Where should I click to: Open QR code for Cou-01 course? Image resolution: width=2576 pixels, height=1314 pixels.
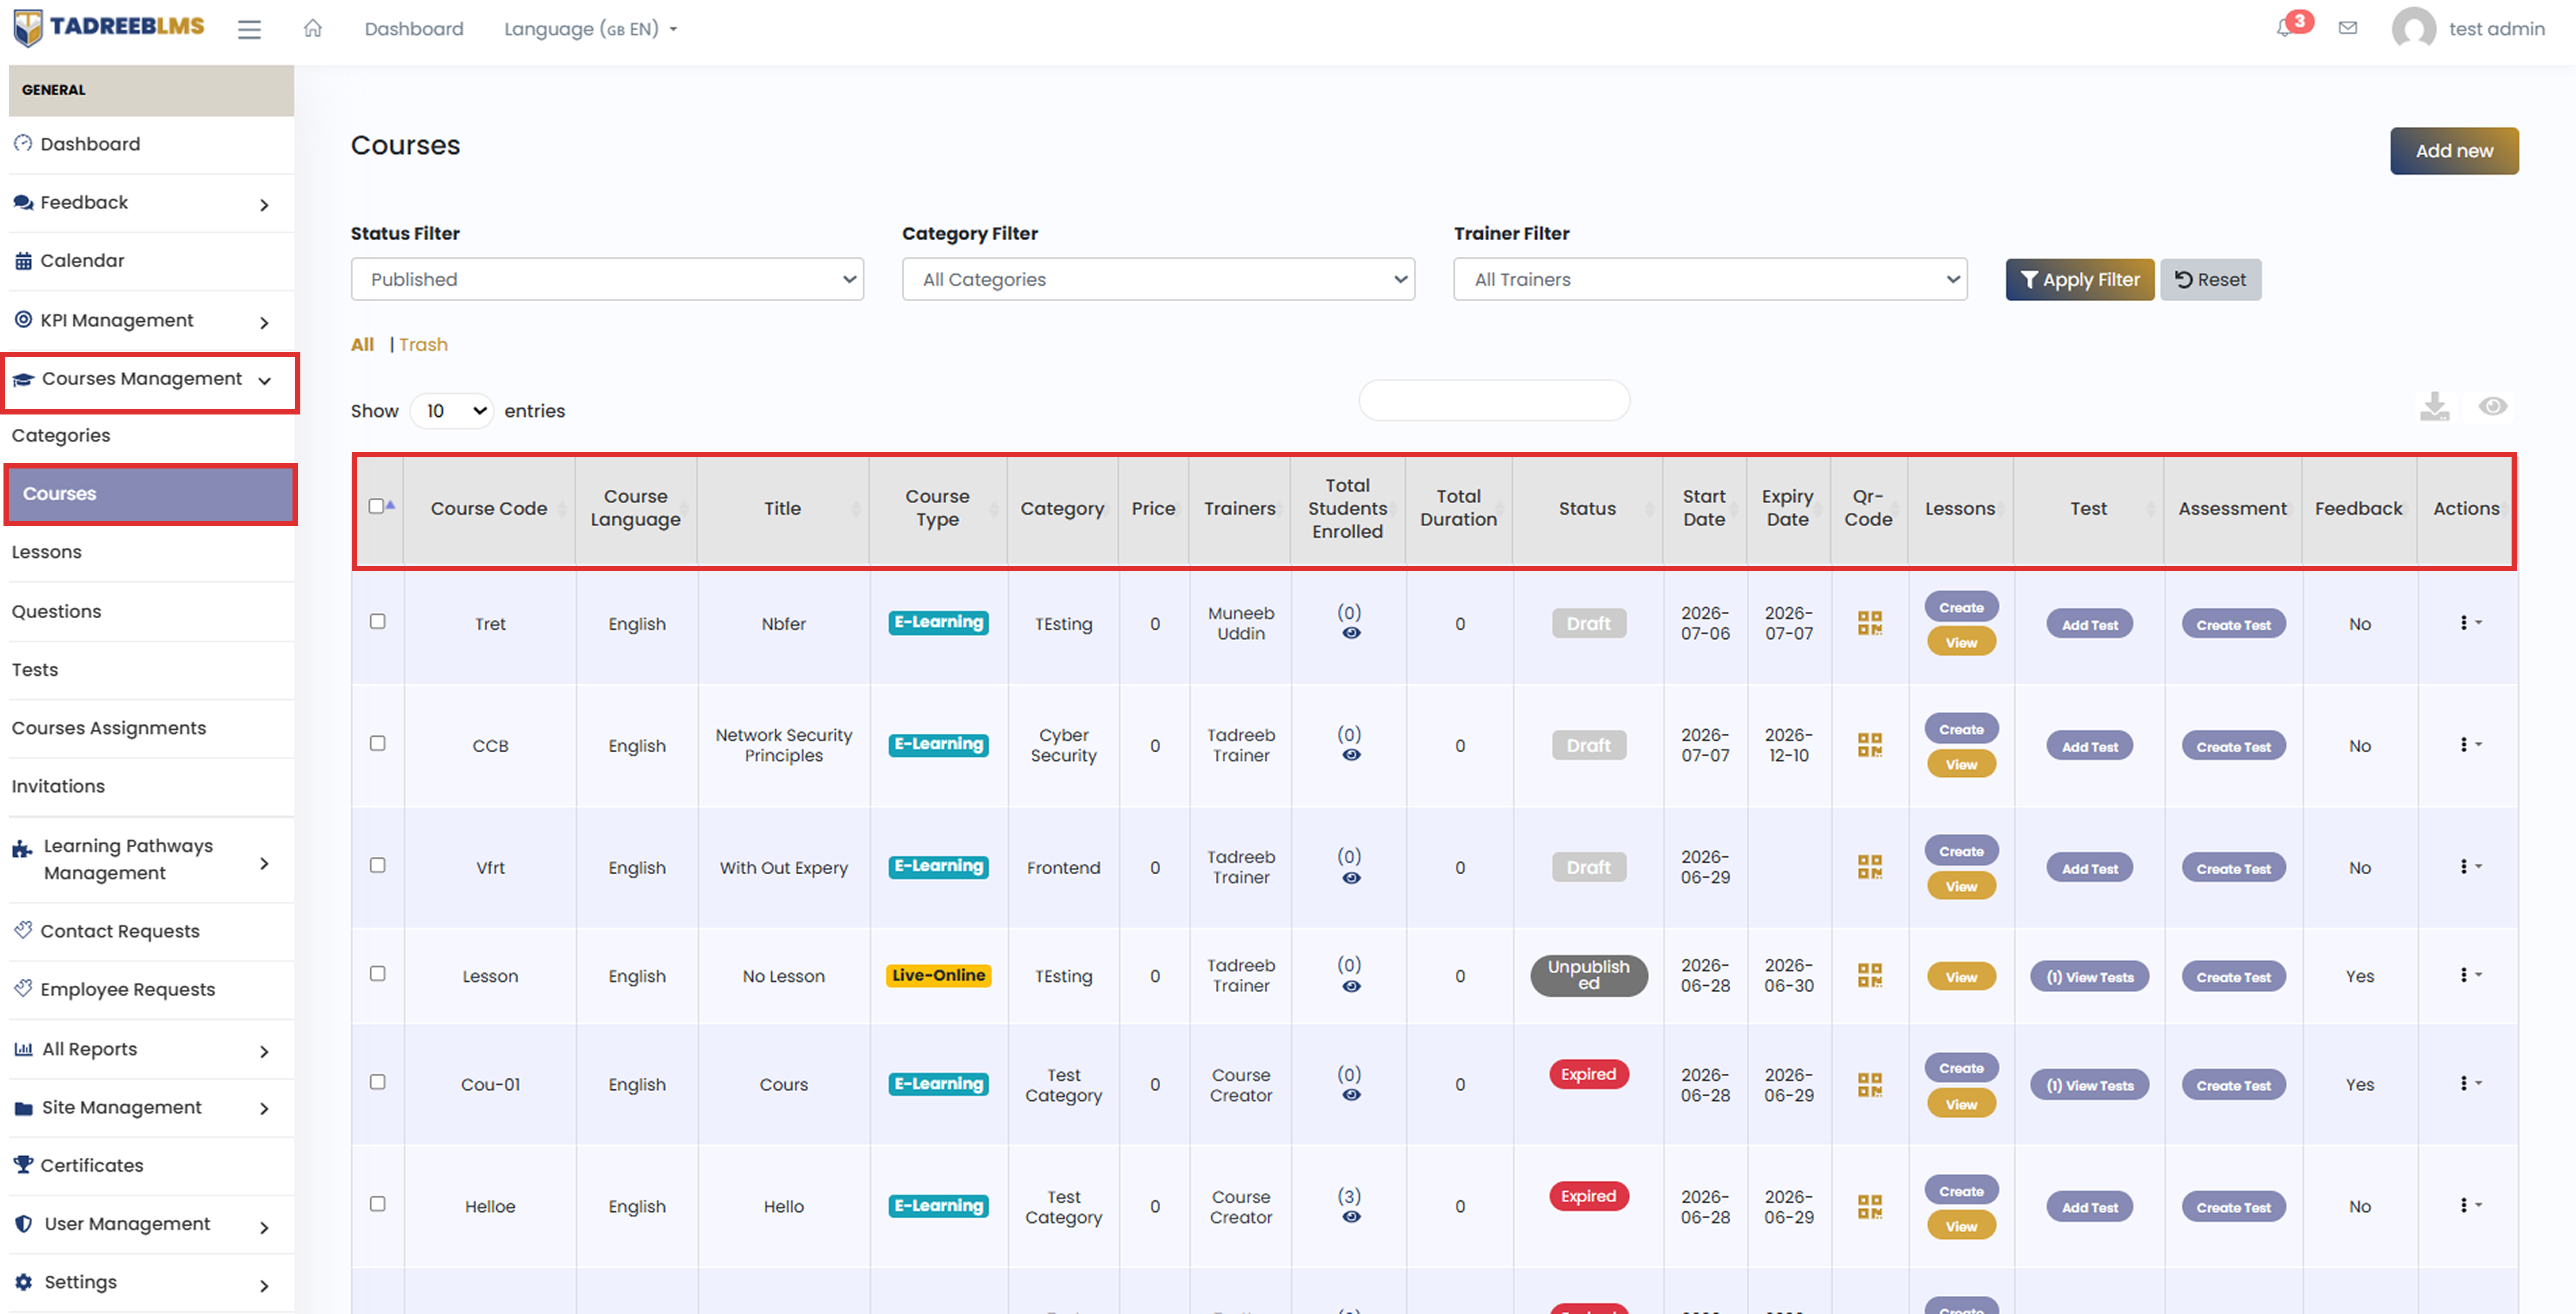1869,1085
